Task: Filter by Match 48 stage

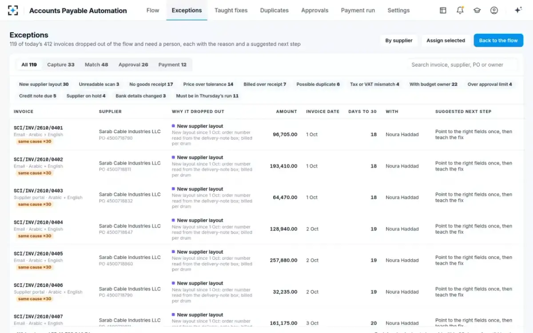Action: (96, 65)
